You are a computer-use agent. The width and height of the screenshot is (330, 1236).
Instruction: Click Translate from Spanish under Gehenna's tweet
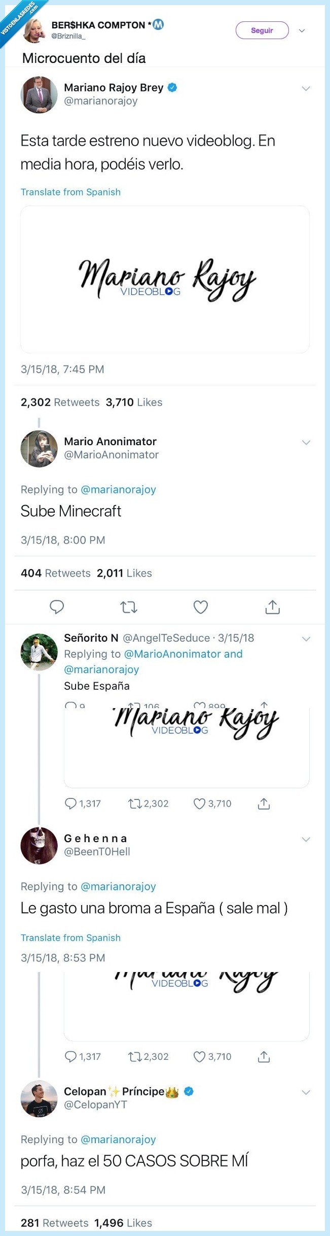pyautogui.click(x=70, y=938)
